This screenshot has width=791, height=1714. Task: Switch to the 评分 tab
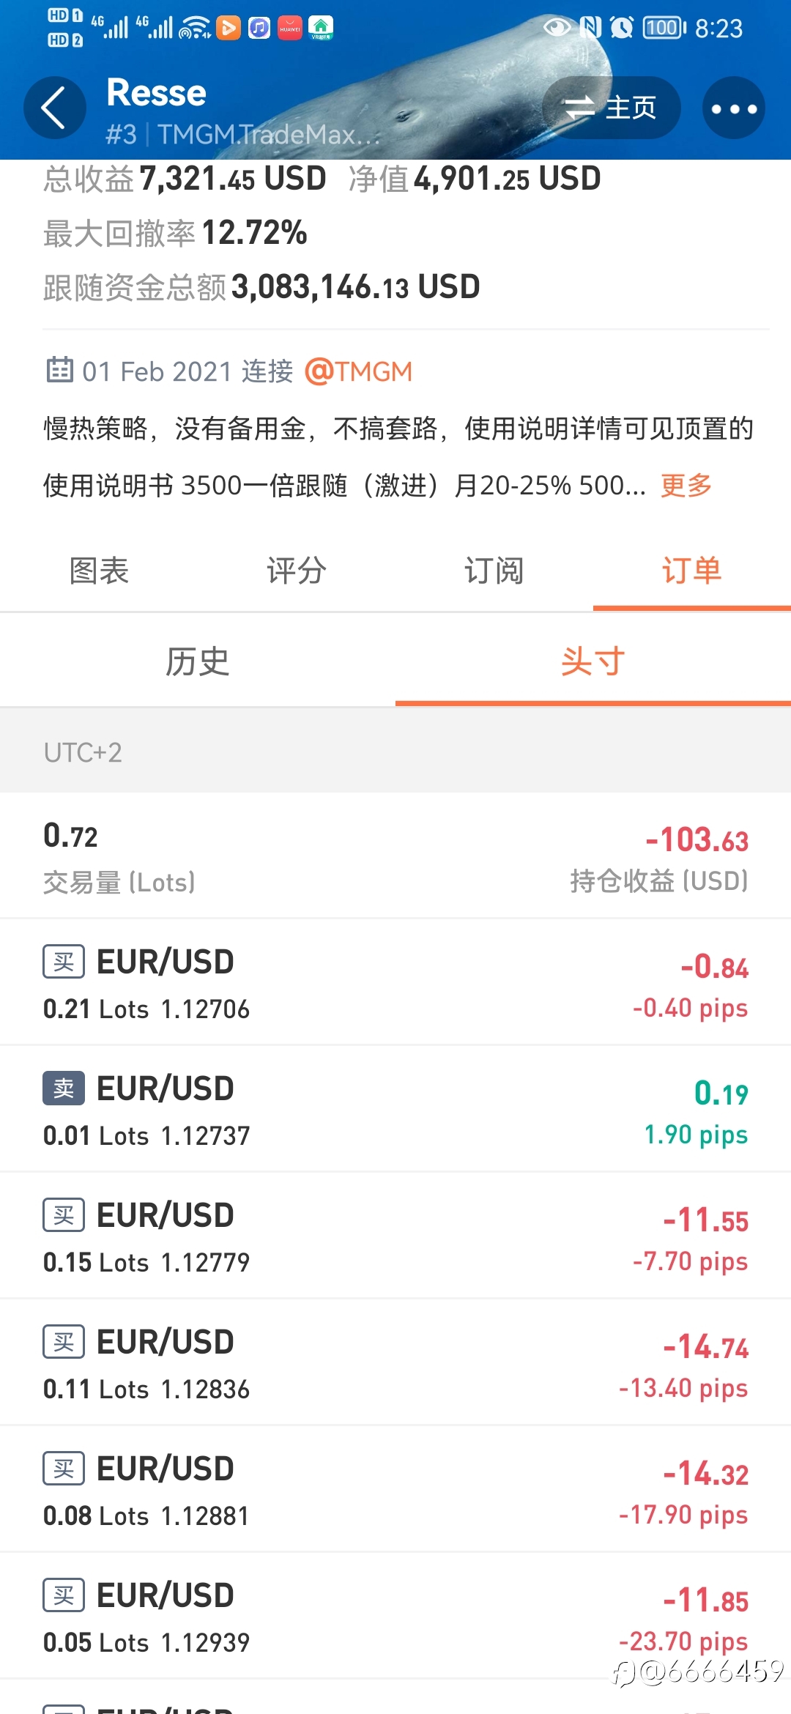point(297,570)
